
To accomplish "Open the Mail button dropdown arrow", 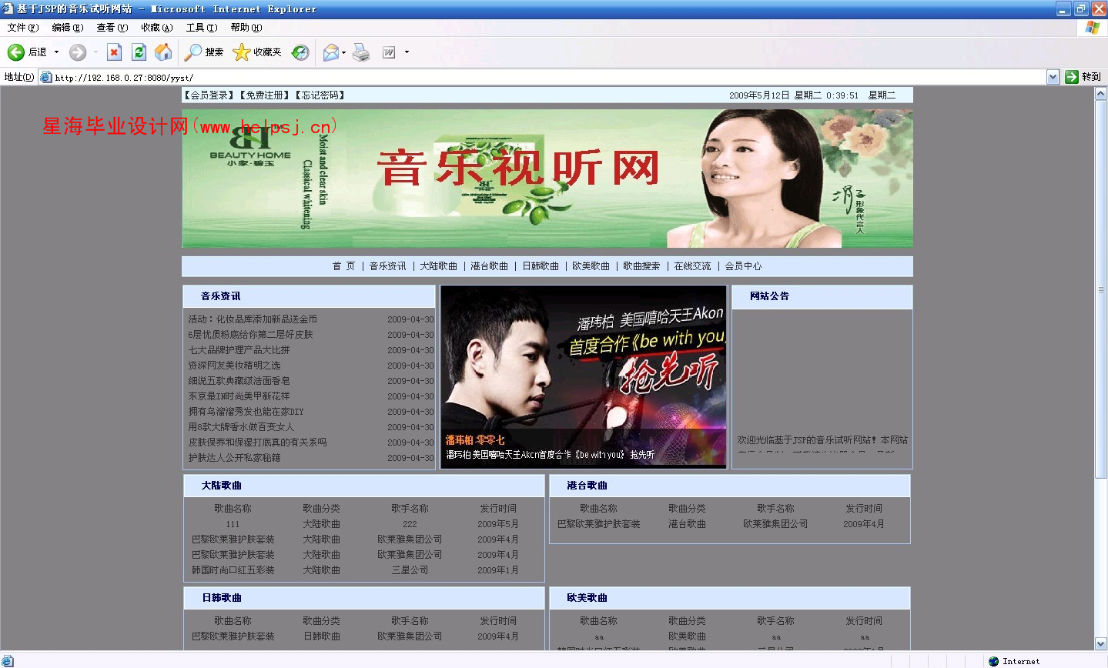I will (343, 52).
